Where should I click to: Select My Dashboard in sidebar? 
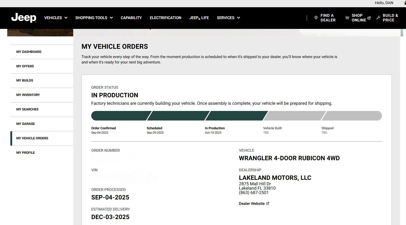pos(42,52)
